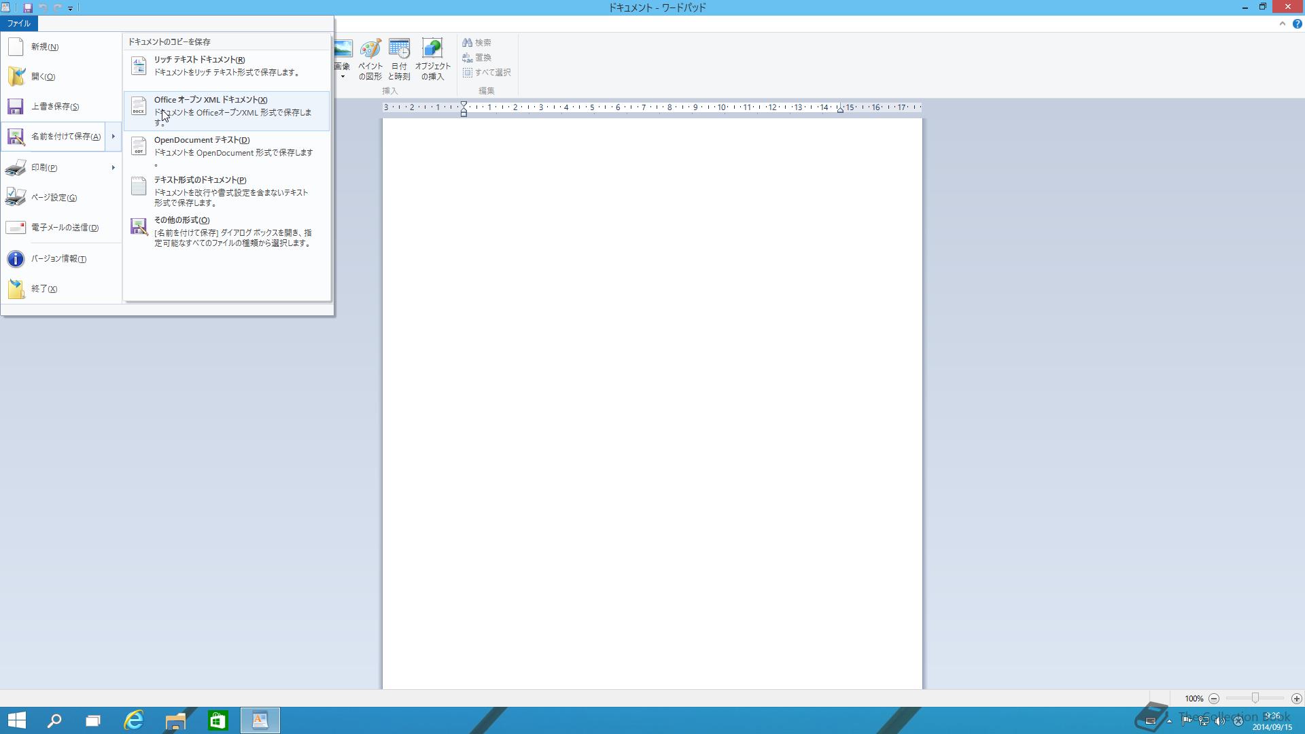The image size is (1305, 734).
Task: Open File Explorer from the taskbar
Action: pos(175,720)
